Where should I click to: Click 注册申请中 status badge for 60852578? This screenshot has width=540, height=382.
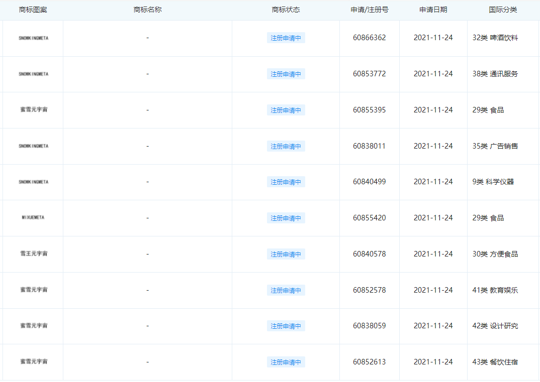click(x=286, y=290)
